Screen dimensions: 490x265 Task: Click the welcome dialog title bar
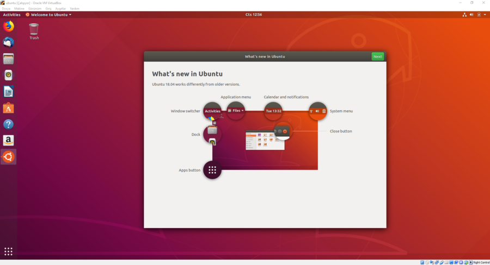(x=265, y=56)
